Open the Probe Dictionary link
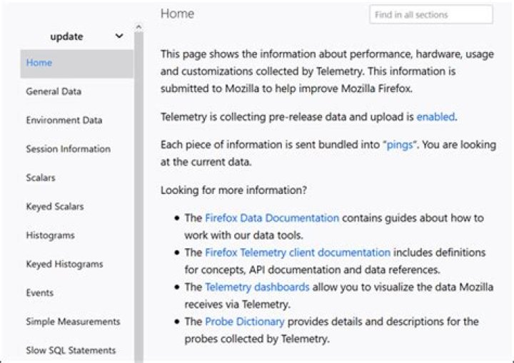This screenshot has width=514, height=363. pyautogui.click(x=245, y=322)
